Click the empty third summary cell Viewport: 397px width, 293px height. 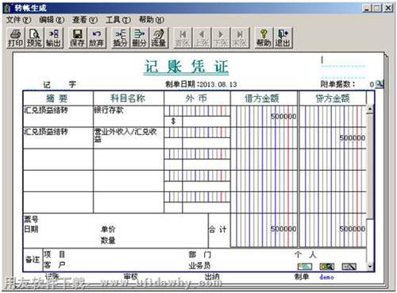pos(58,160)
